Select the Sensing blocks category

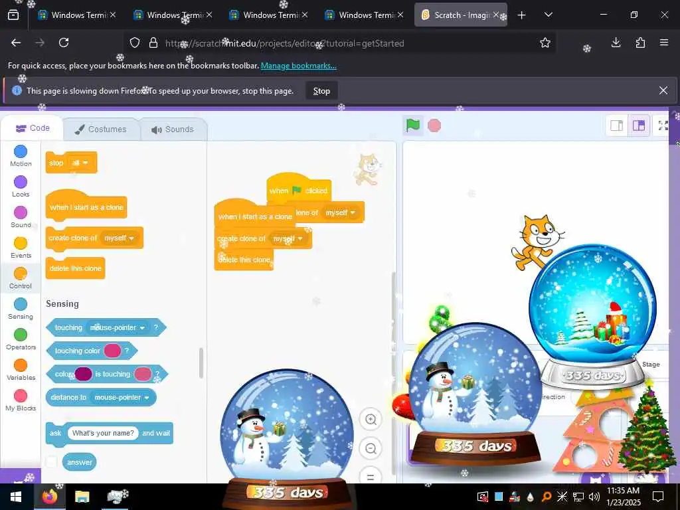[21, 309]
